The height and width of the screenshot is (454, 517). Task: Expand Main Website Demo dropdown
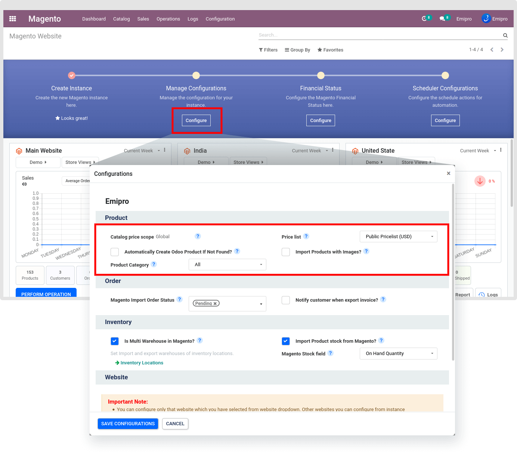(x=38, y=162)
